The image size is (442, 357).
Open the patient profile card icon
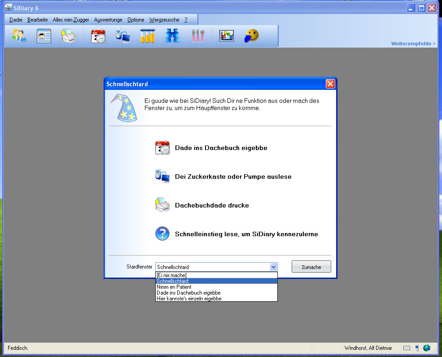(x=44, y=36)
